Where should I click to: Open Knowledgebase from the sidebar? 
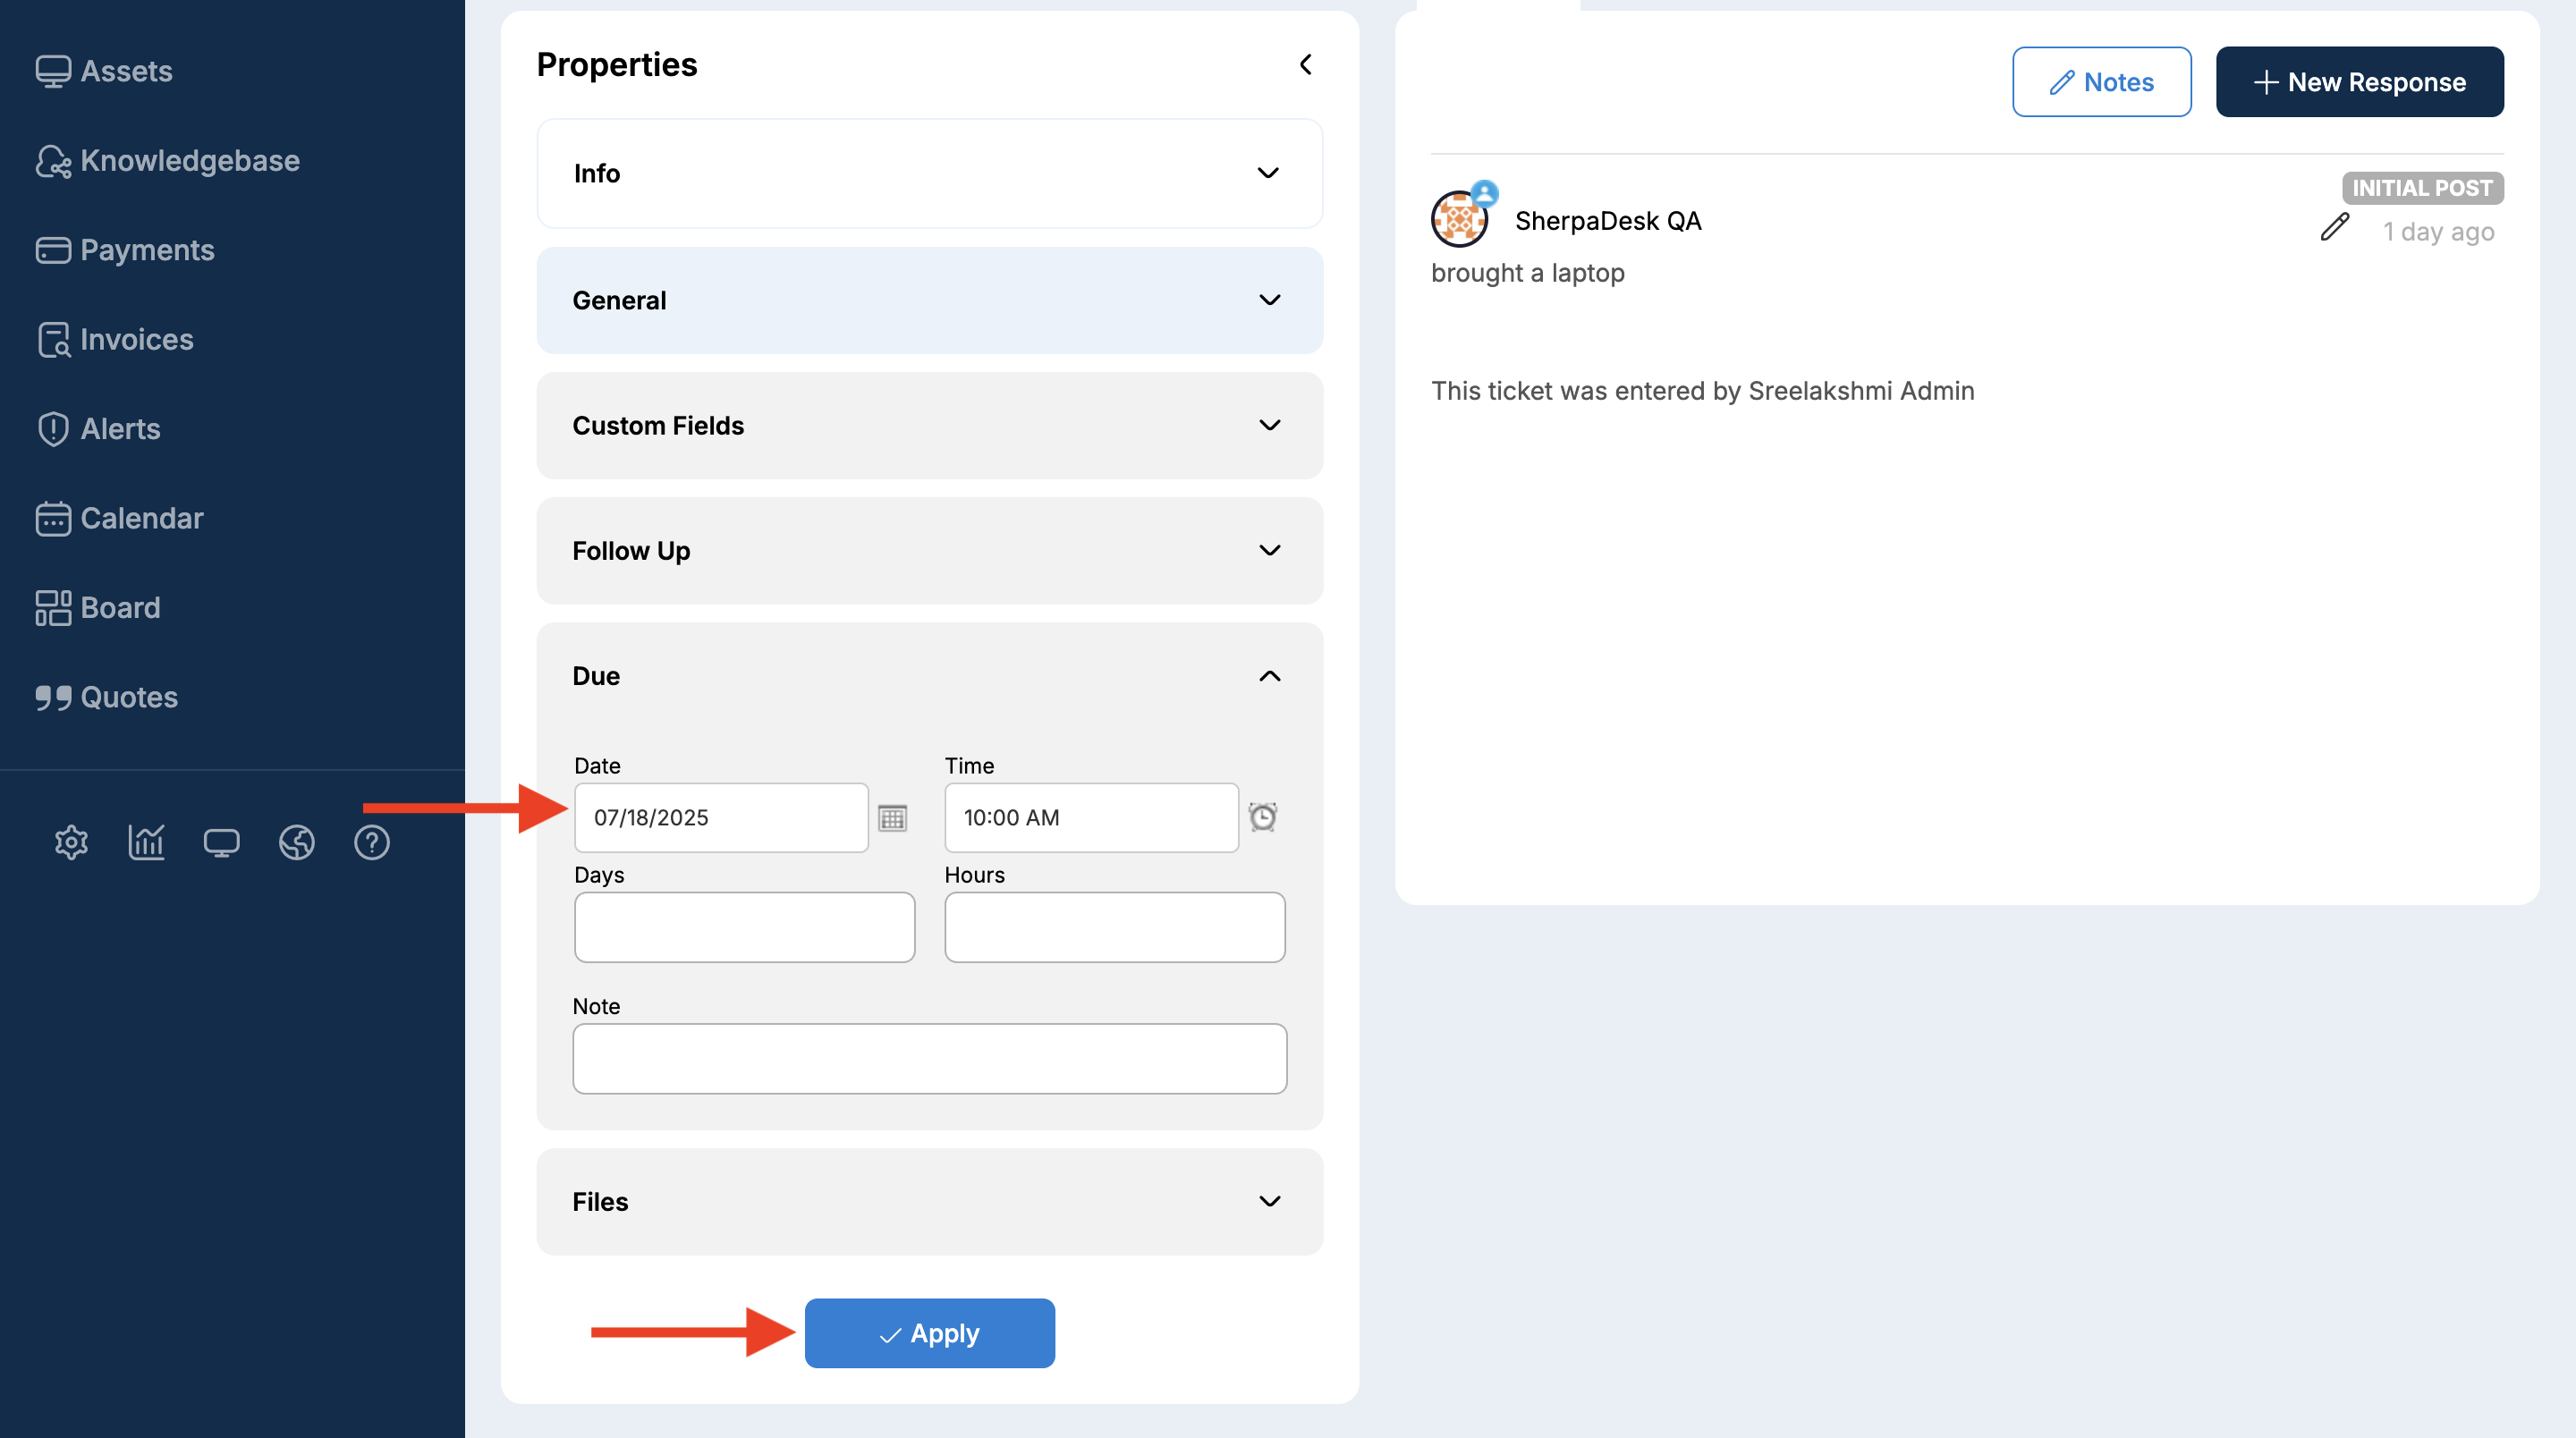(x=189, y=160)
